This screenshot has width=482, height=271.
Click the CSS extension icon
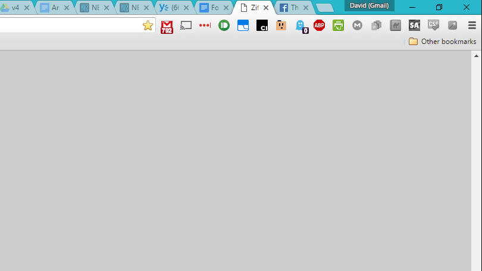434,26
